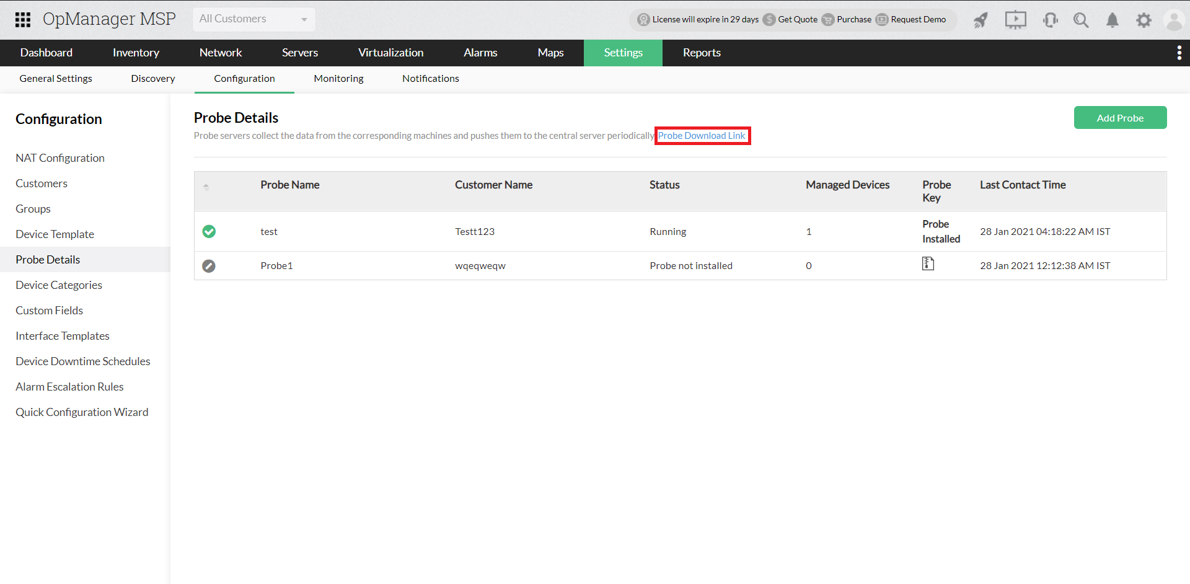Click the headset support icon
The height and width of the screenshot is (584, 1190).
tap(1050, 20)
